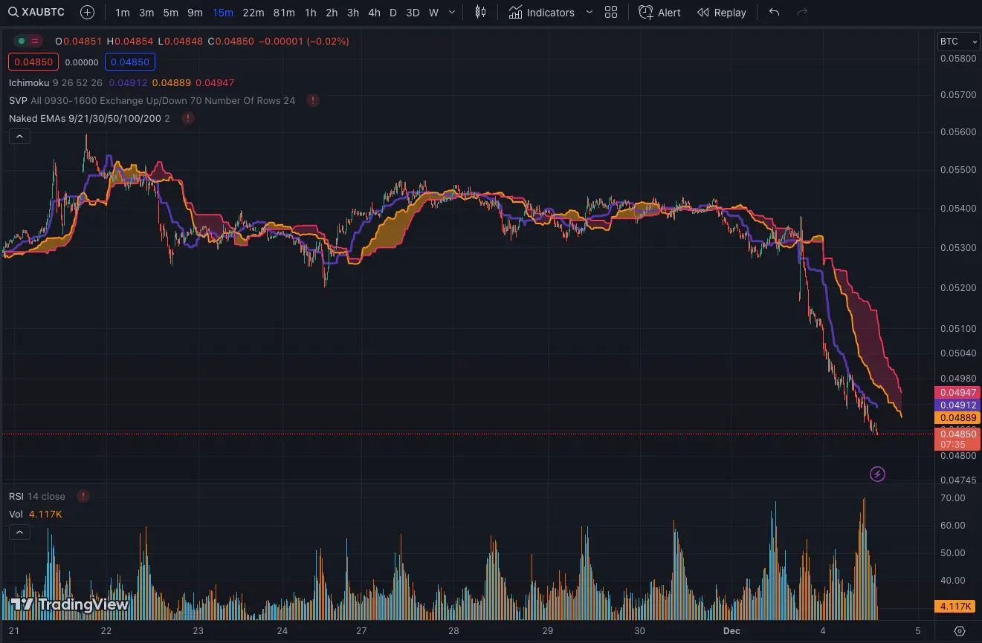Collapse the indicator legend arrow

[19, 137]
